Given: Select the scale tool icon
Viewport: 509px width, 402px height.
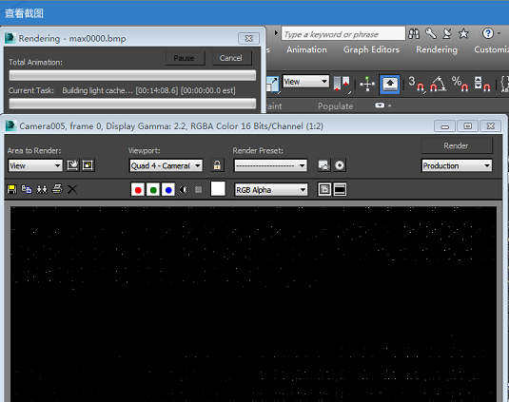Looking at the screenshot, I should pos(272,85).
